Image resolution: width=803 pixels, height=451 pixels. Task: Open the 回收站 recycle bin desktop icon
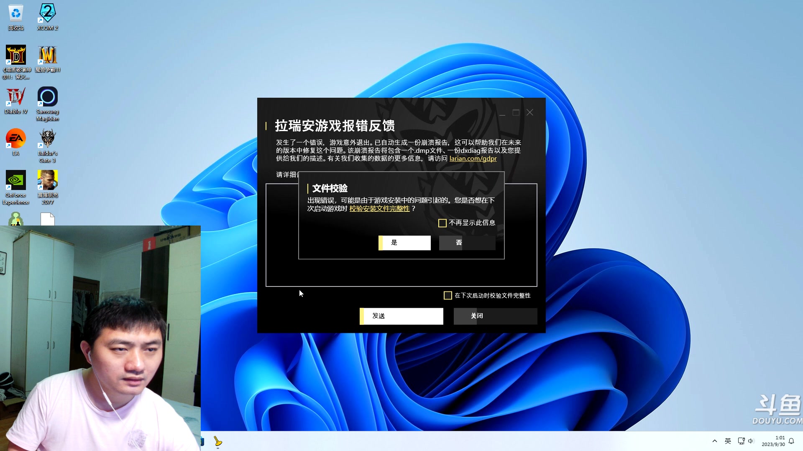pyautogui.click(x=16, y=17)
